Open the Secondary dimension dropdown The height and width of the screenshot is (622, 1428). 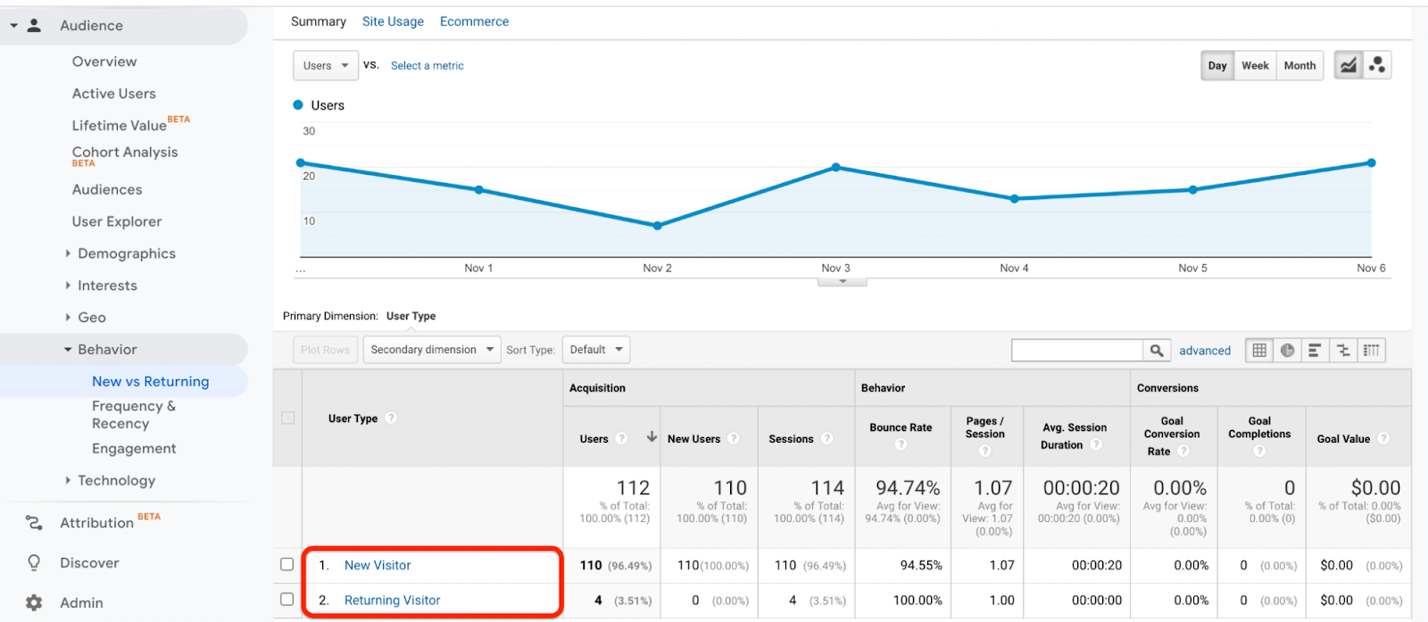coord(432,350)
